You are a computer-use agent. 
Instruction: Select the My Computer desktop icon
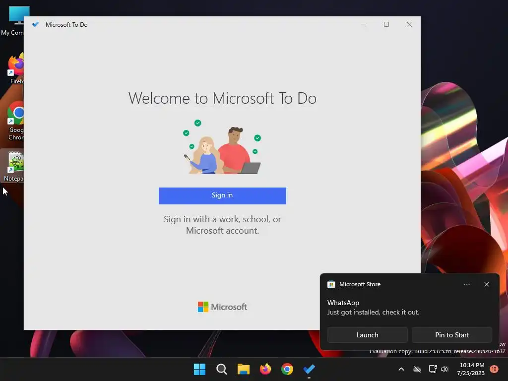(13, 21)
